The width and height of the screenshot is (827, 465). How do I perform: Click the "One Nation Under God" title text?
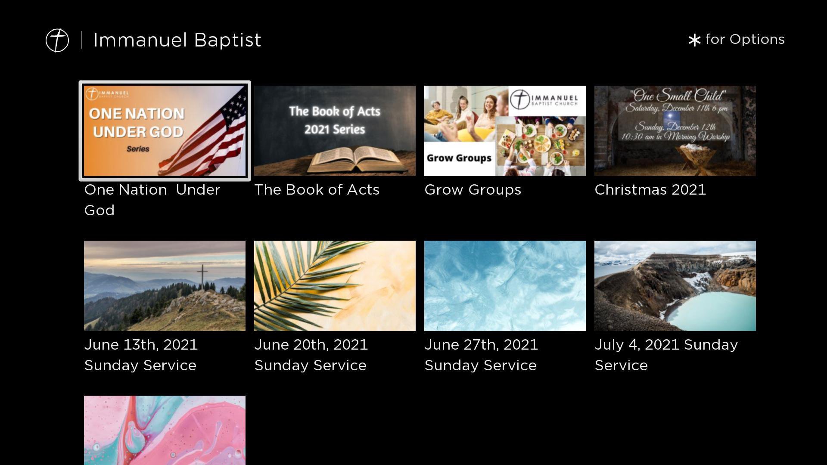(152, 200)
